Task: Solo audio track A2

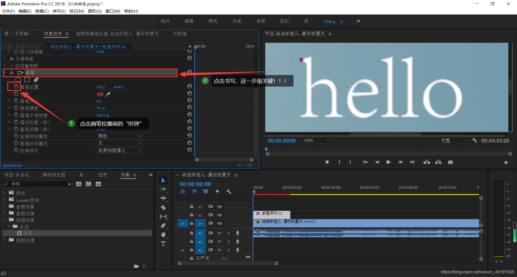Action: (x=229, y=242)
